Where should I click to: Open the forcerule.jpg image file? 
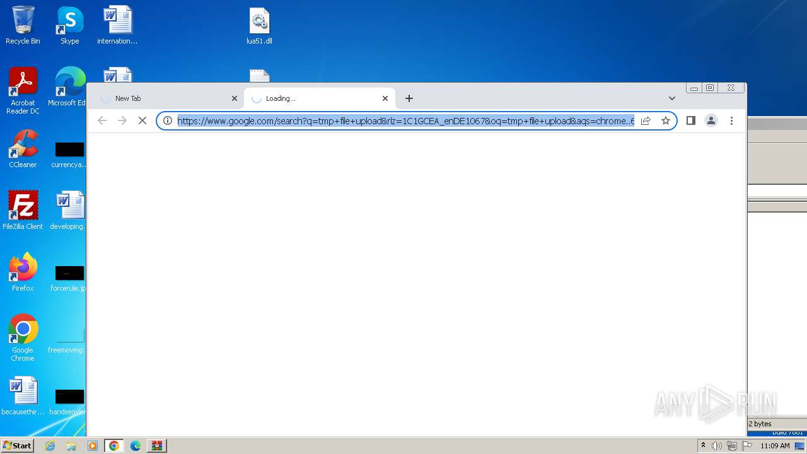(68, 277)
